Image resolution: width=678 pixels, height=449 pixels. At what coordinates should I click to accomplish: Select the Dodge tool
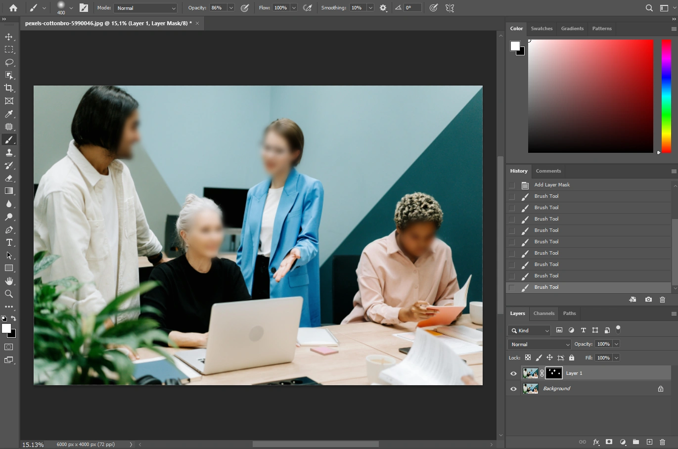pos(9,217)
